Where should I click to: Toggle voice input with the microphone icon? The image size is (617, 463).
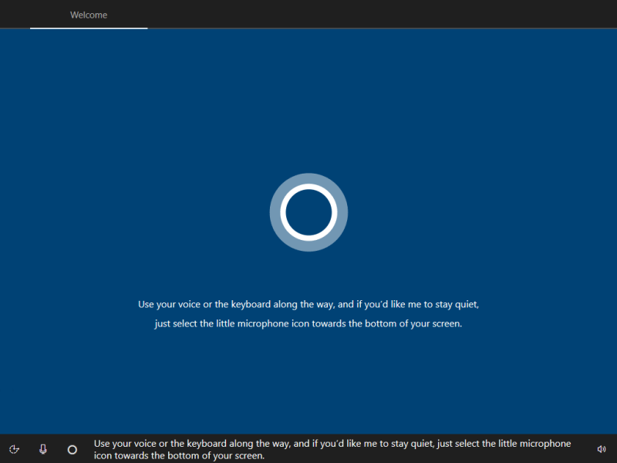pyautogui.click(x=42, y=449)
